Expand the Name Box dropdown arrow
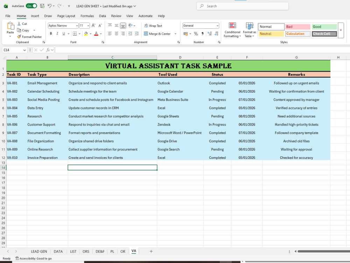350x263 pixels. pyautogui.click(x=24, y=50)
